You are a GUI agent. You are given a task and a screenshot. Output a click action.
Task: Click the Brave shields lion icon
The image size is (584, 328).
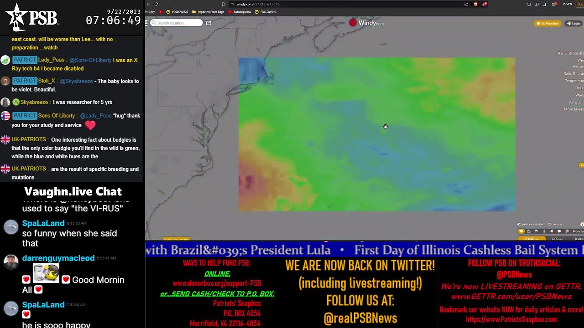tap(476, 4)
